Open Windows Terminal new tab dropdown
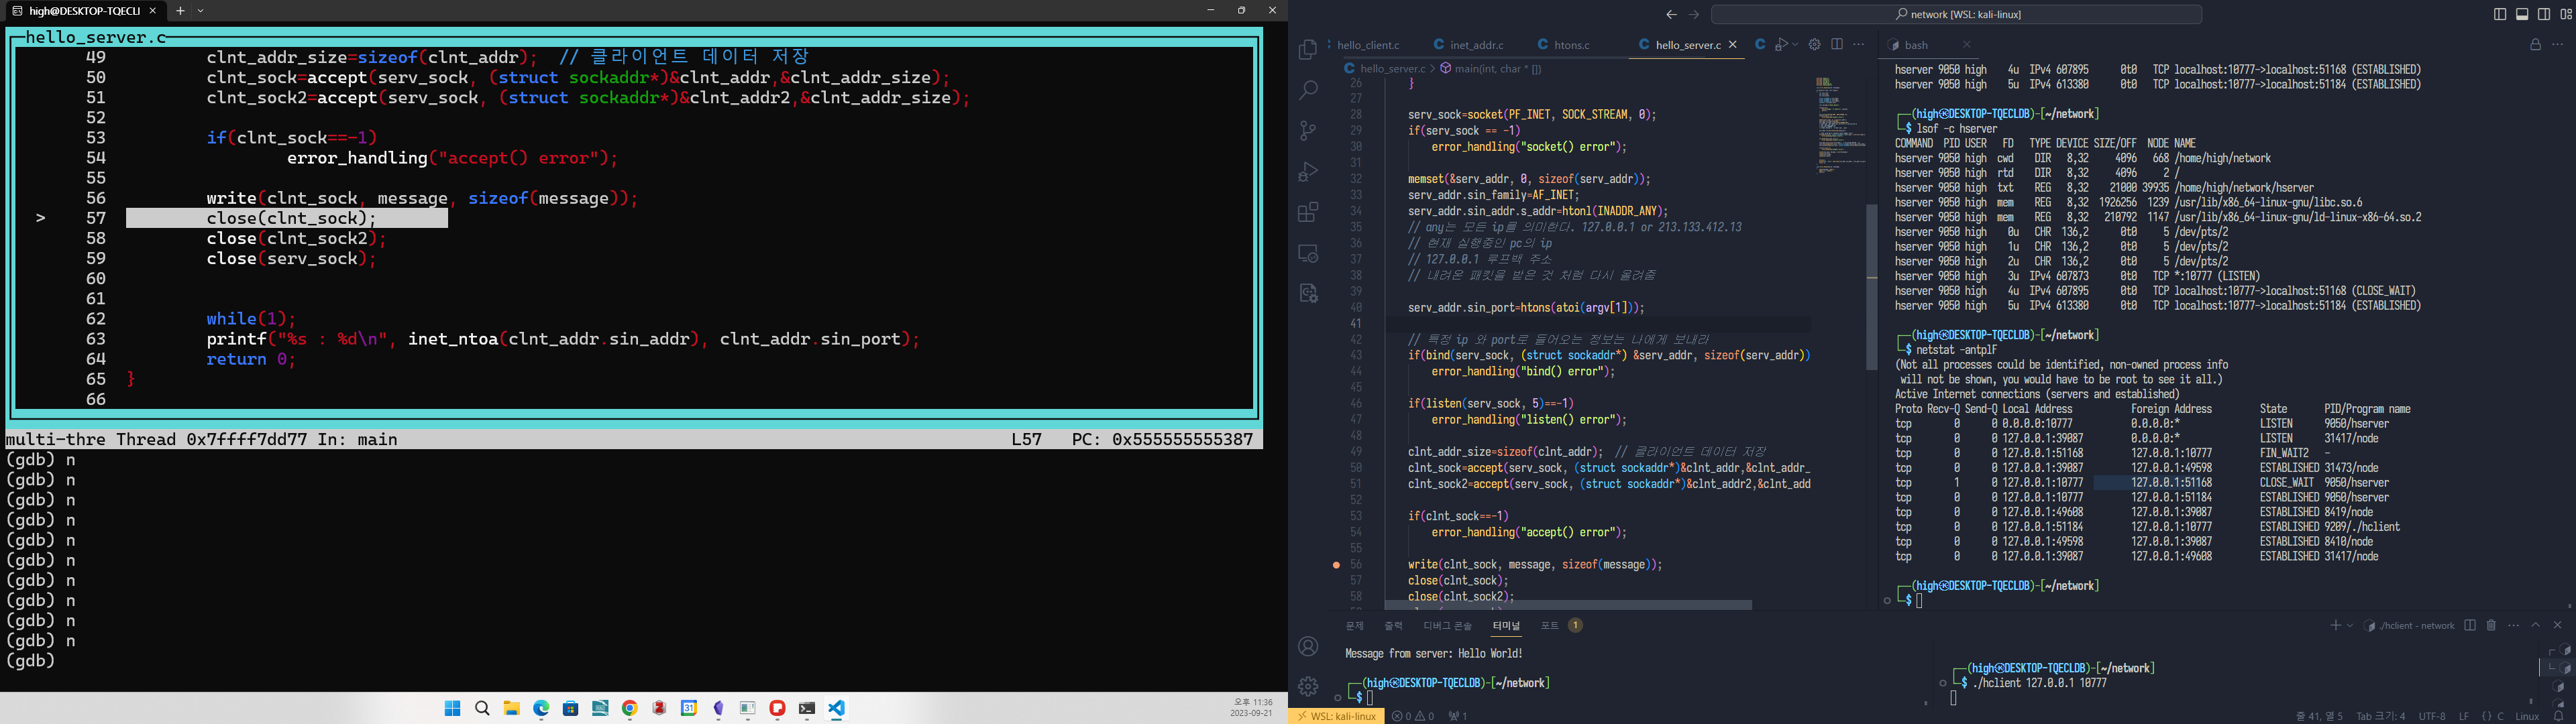Viewport: 2576px width, 724px height. click(x=201, y=11)
